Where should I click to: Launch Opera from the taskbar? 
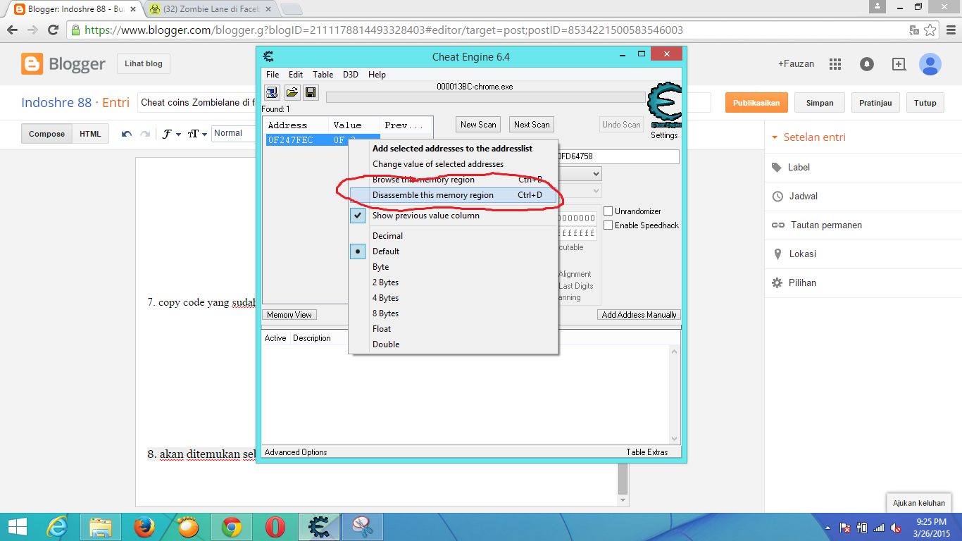point(275,527)
